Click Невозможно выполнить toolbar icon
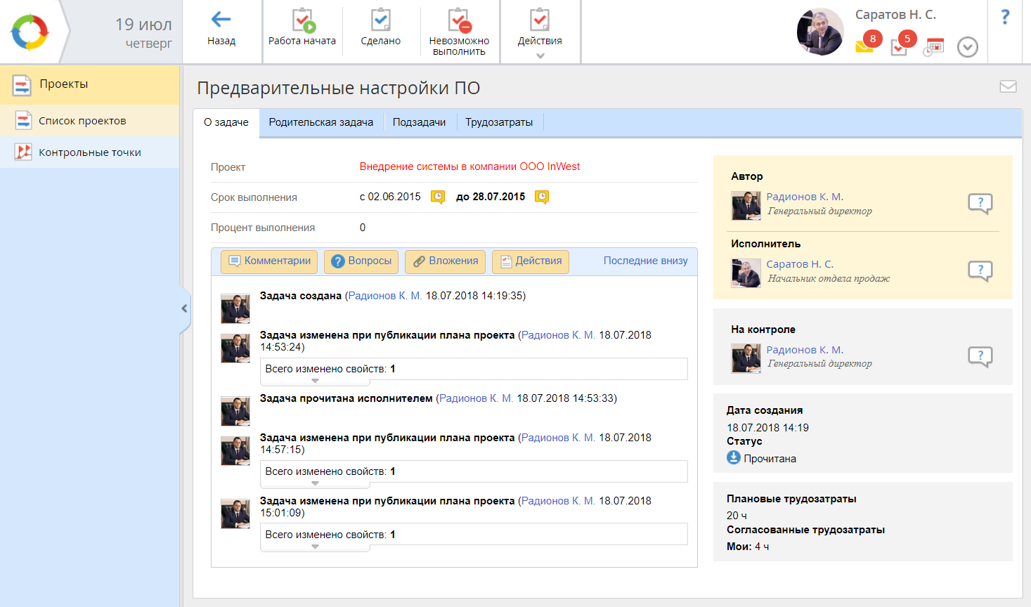The height and width of the screenshot is (607, 1031). (459, 20)
